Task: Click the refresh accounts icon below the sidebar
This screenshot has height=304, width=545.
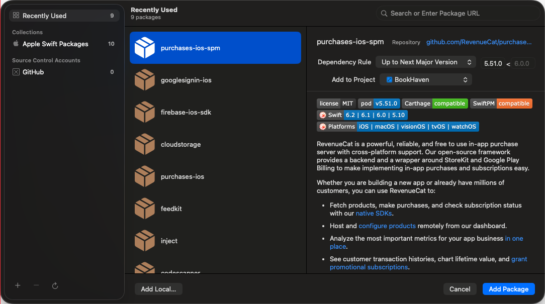Action: tap(55, 285)
